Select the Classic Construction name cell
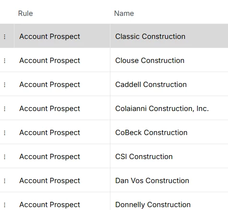 [x=169, y=36]
